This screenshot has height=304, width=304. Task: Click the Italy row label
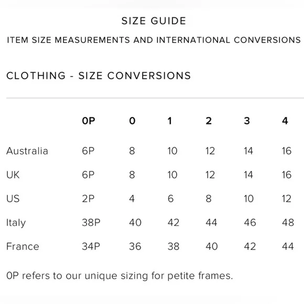pyautogui.click(x=16, y=223)
